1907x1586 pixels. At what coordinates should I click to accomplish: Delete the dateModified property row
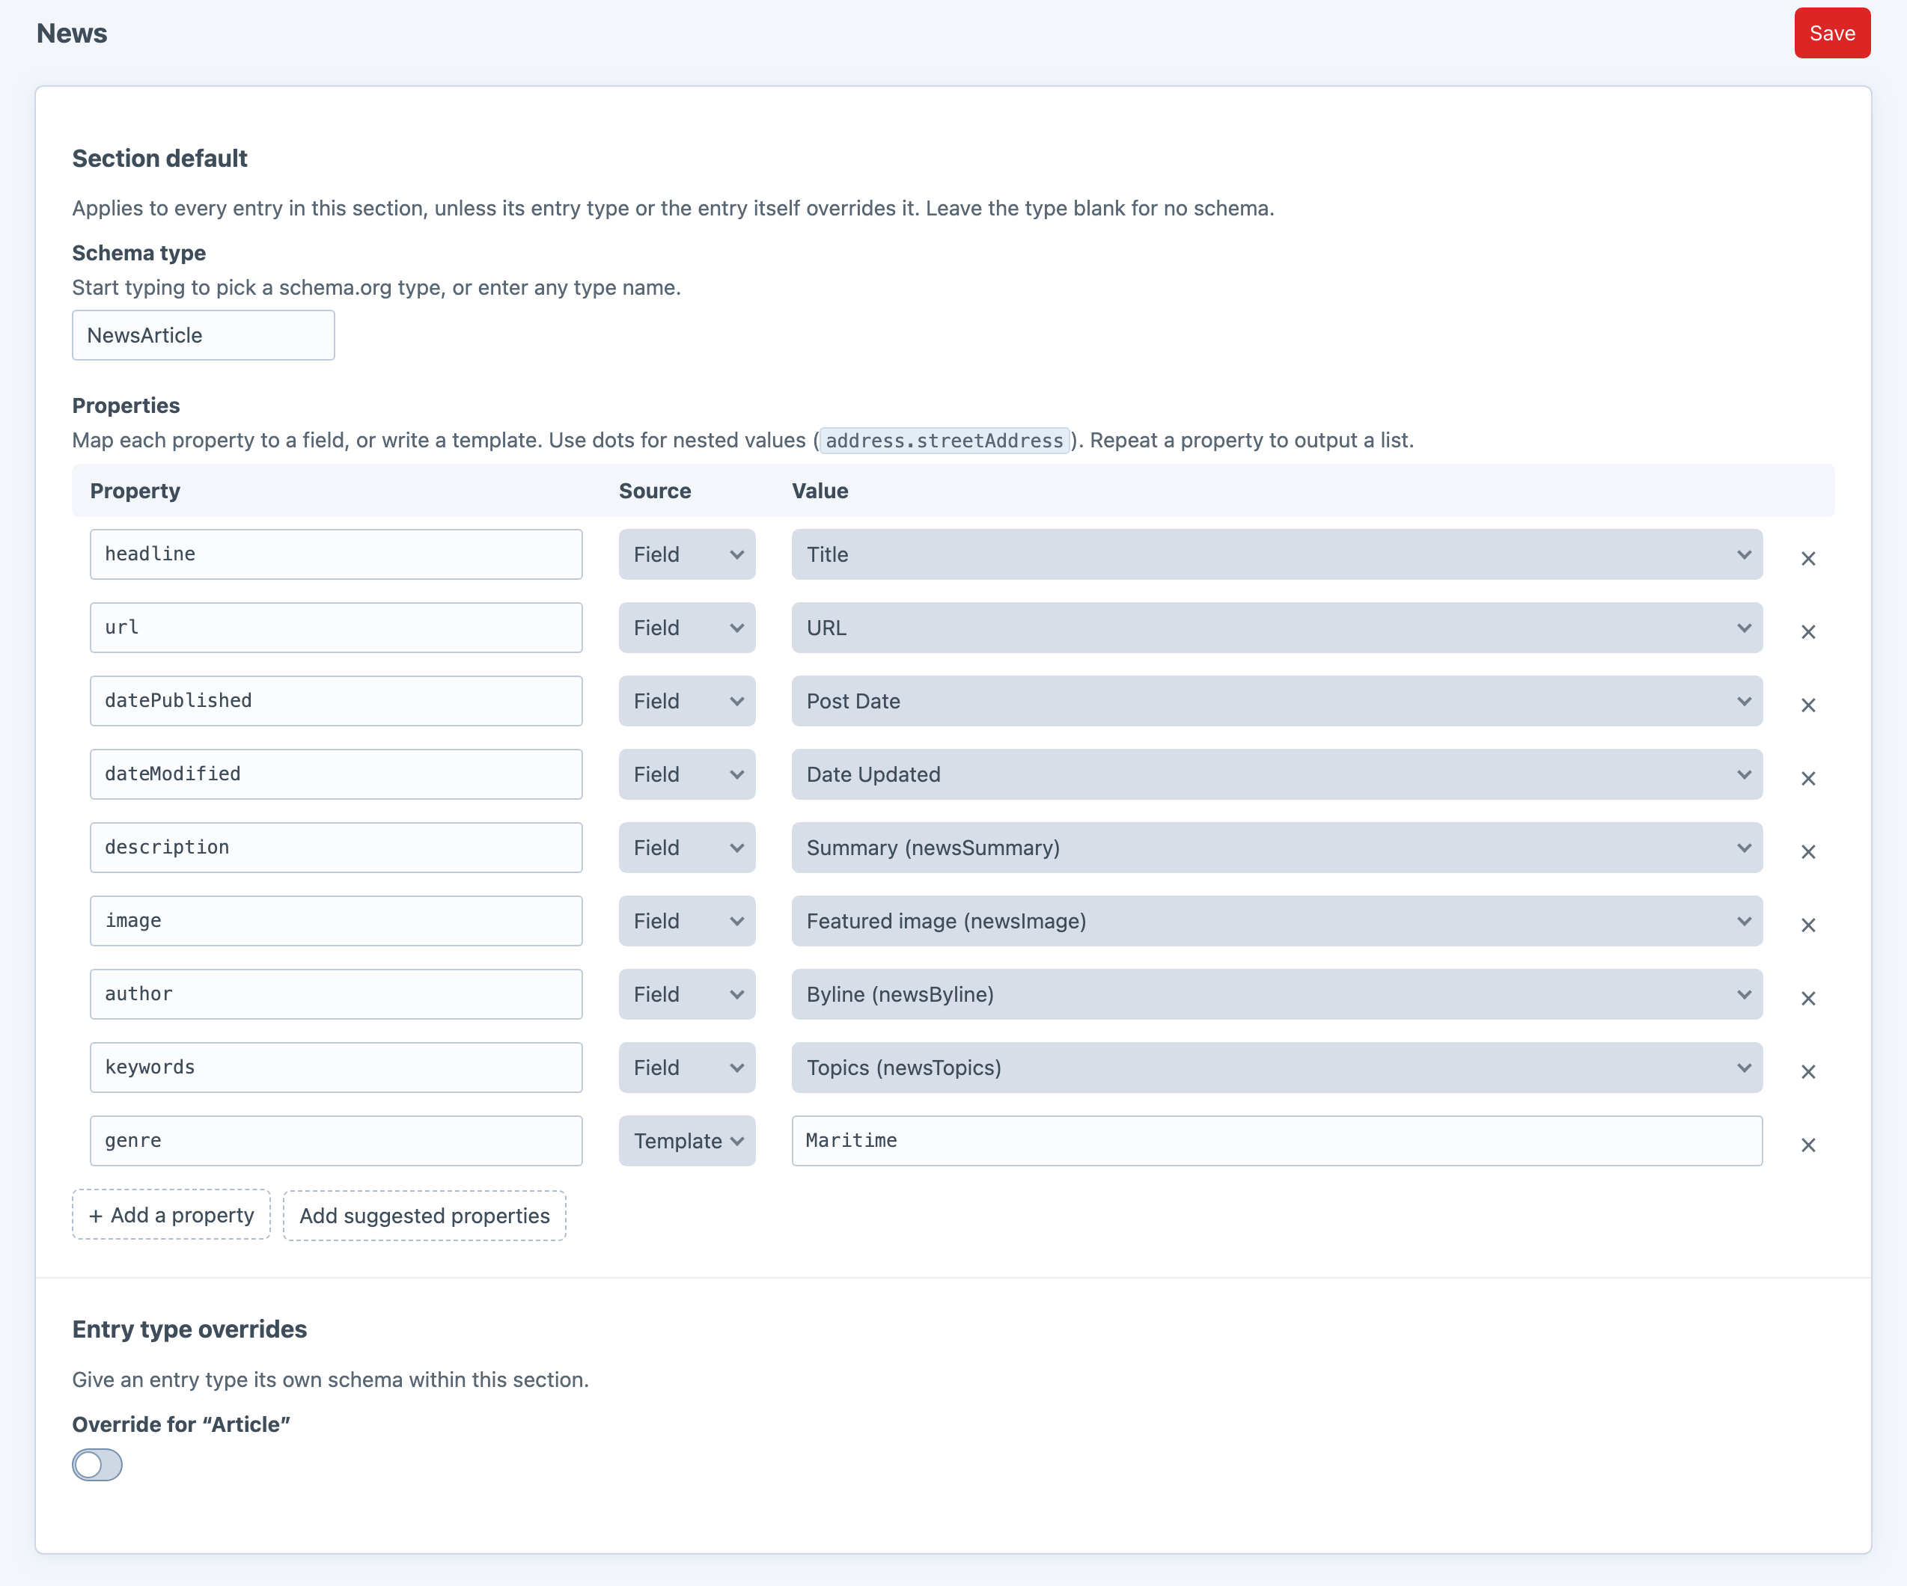tap(1808, 779)
